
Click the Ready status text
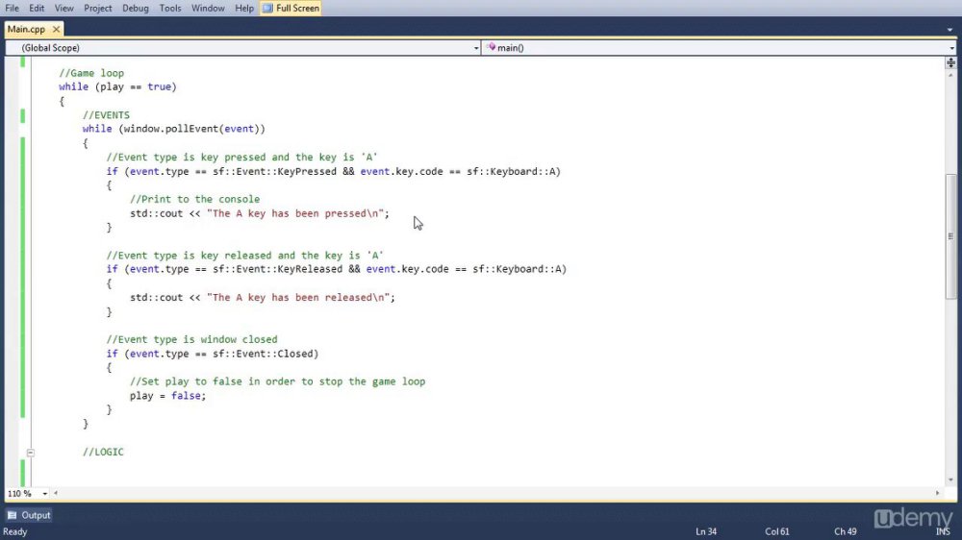pos(15,531)
